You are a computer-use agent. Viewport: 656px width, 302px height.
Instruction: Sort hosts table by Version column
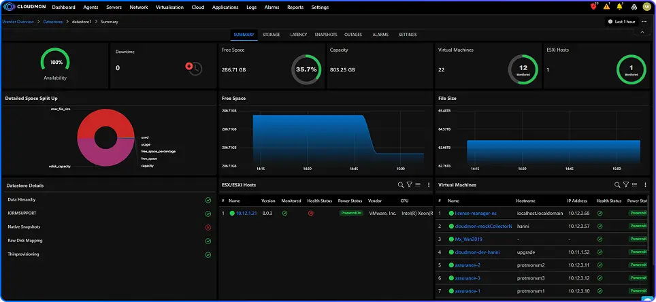268,201
